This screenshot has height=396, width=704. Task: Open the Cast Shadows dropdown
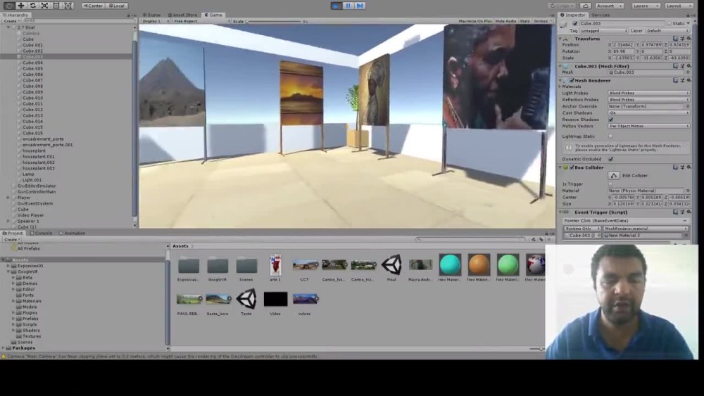[649, 113]
